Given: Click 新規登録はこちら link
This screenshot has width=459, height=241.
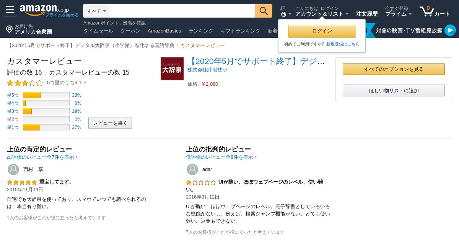Looking at the screenshot, I should pos(343,44).
